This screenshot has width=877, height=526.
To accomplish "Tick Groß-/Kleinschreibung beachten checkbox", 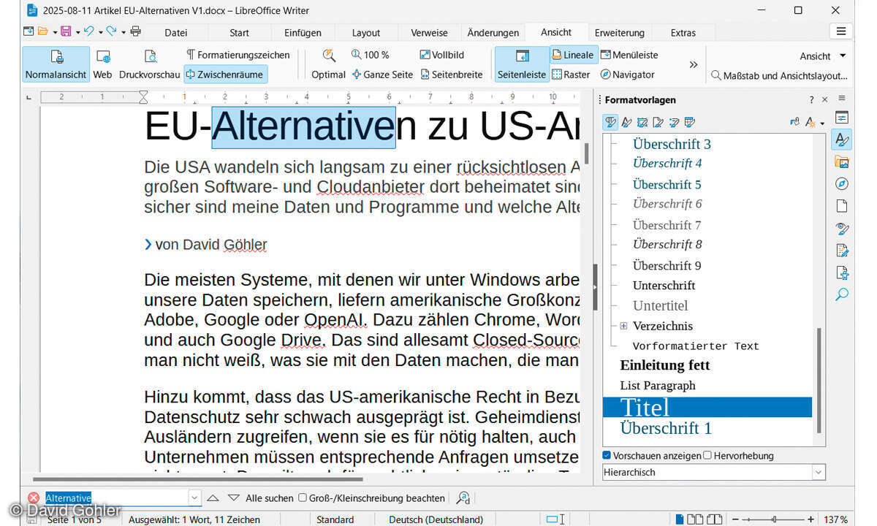I will coord(302,498).
